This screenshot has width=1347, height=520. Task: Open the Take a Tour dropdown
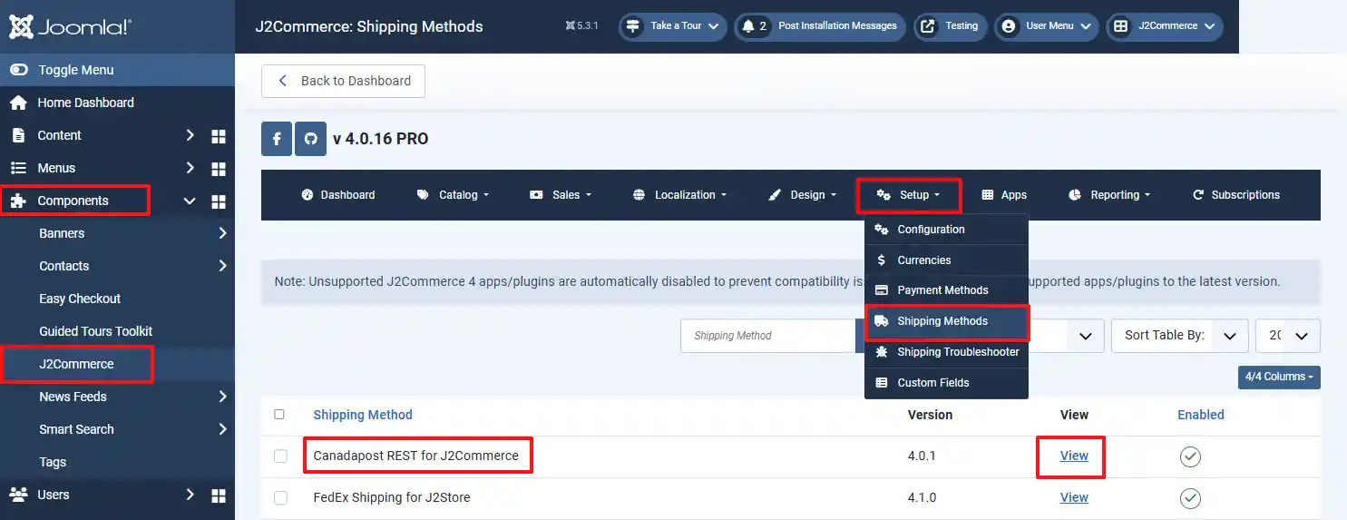pos(673,26)
